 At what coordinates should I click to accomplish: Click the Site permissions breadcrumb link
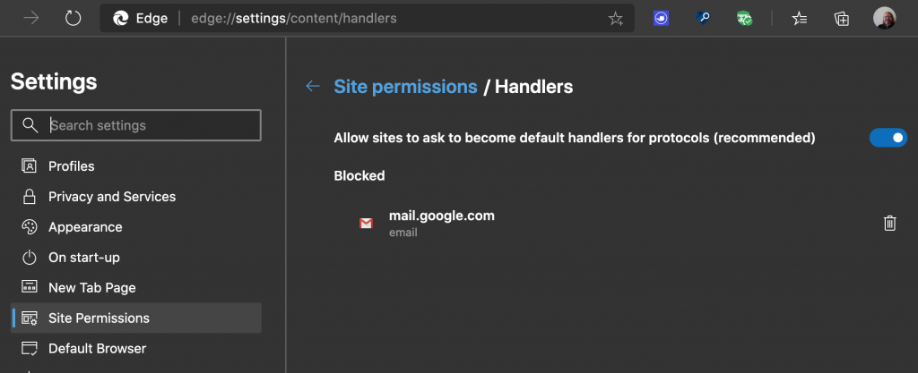(405, 87)
